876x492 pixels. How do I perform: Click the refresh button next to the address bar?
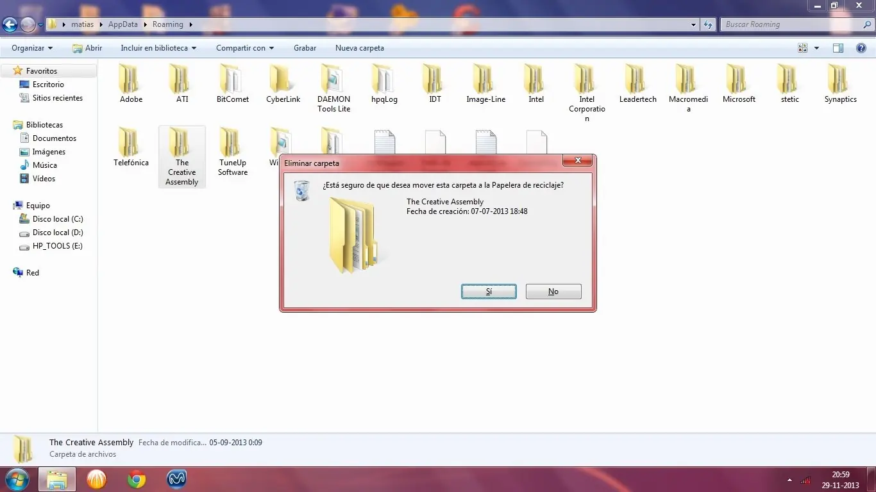click(x=708, y=24)
